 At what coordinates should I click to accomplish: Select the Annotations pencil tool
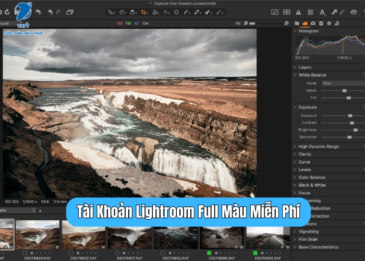(219, 12)
